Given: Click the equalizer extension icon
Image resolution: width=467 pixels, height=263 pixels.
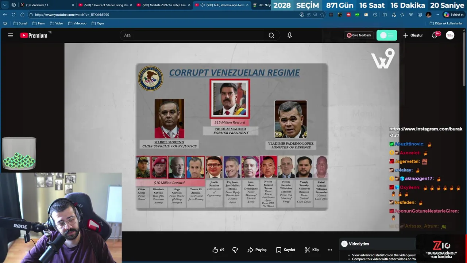Looking at the screenshot, I should click(331, 15).
